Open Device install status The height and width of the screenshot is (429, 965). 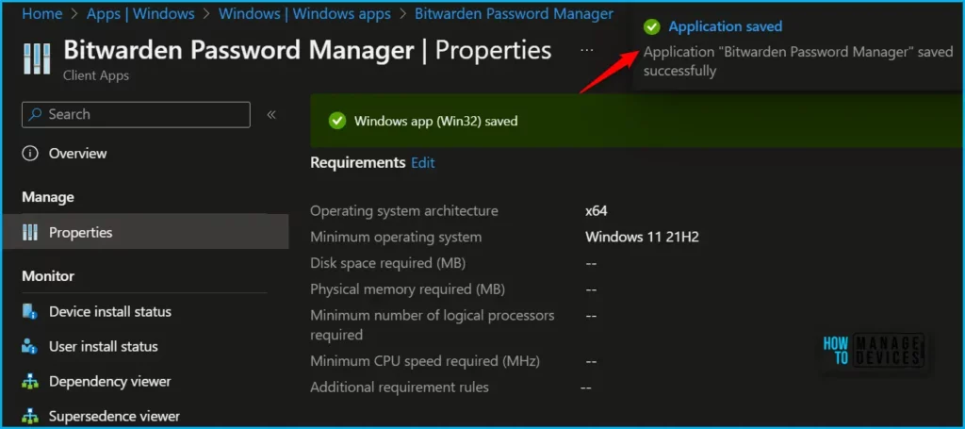click(x=110, y=311)
